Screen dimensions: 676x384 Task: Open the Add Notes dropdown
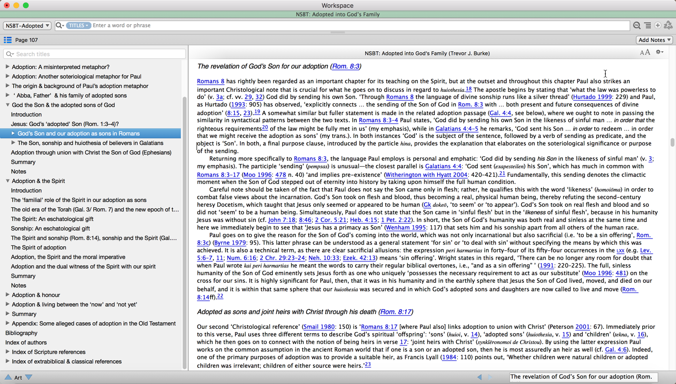pos(655,40)
